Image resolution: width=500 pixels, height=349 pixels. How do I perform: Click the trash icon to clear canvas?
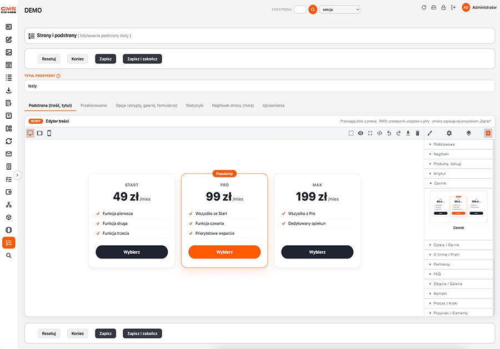tap(417, 133)
